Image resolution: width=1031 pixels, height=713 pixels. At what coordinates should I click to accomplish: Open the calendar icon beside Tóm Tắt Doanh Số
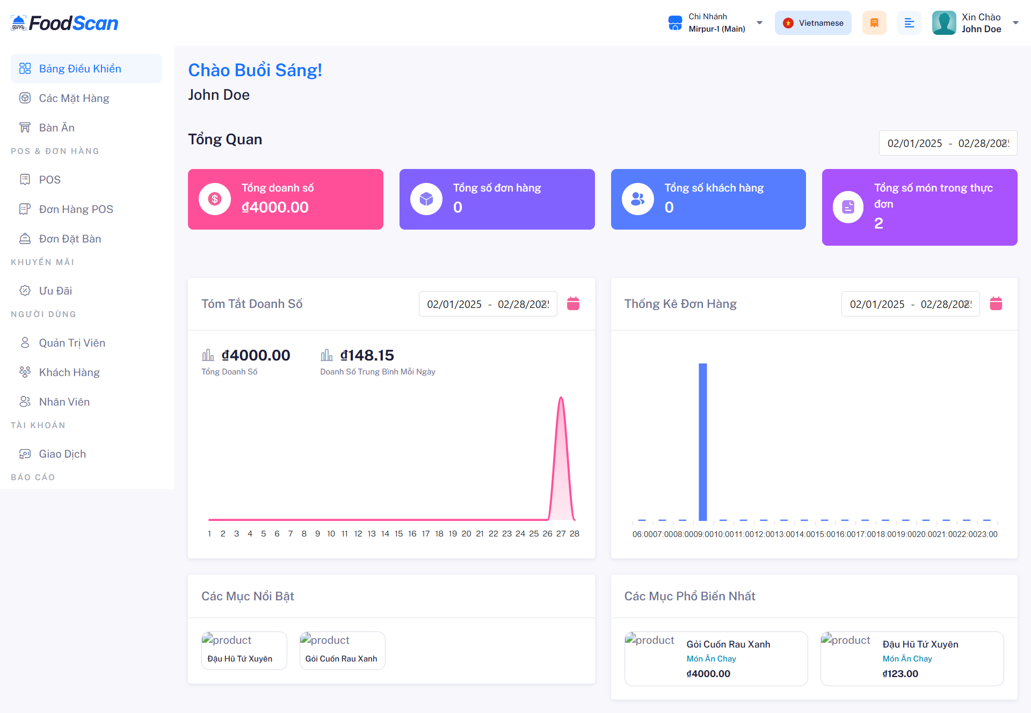click(x=573, y=304)
